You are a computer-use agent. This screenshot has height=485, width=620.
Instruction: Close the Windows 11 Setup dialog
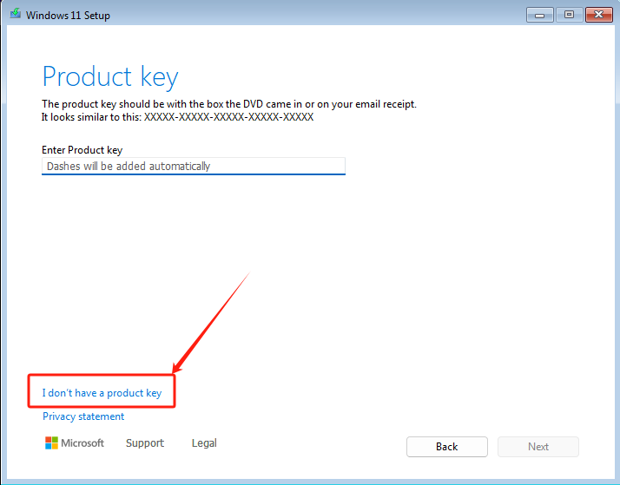coord(598,15)
